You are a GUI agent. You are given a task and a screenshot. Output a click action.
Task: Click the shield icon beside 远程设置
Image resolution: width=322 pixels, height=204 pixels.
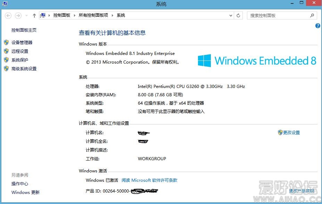[x=6, y=51]
